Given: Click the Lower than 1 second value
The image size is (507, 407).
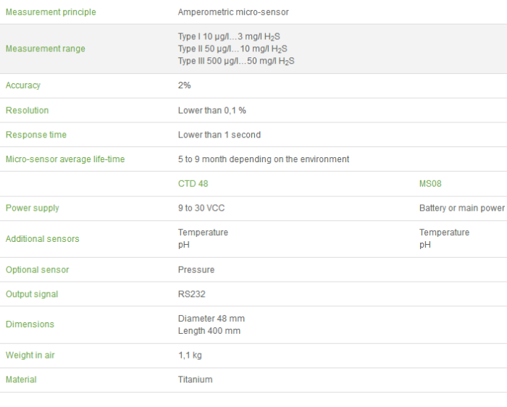Looking at the screenshot, I should pyautogui.click(x=219, y=135).
